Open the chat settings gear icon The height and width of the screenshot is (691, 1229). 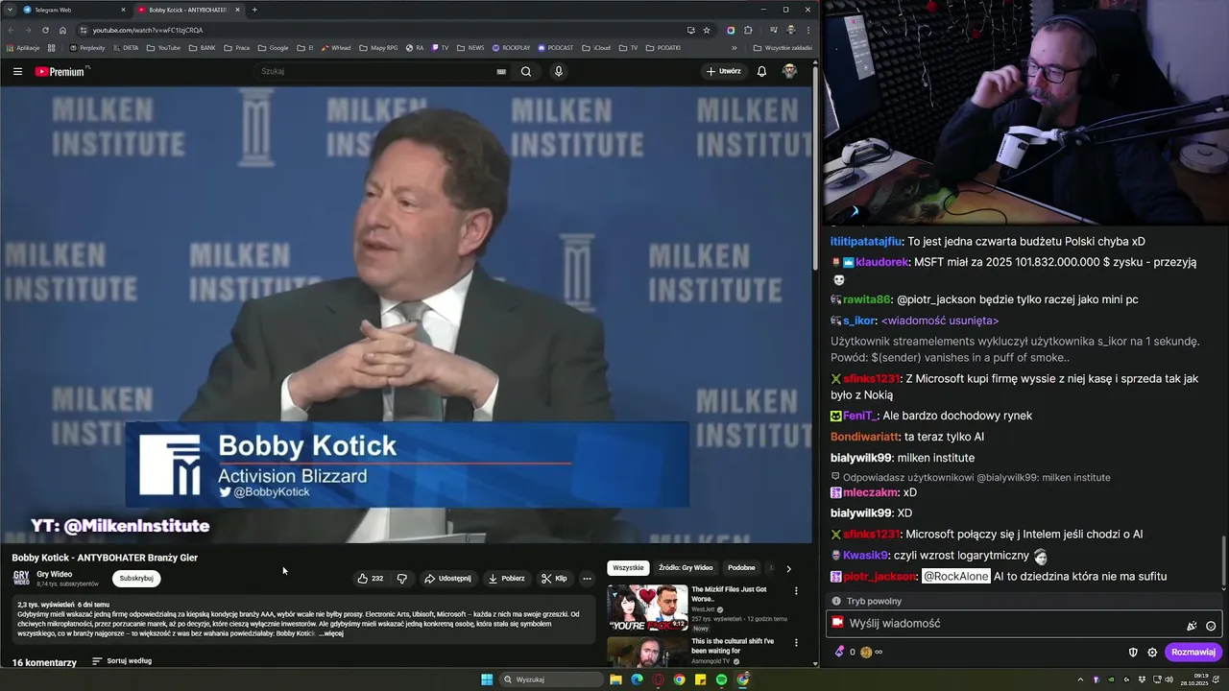pos(1152,653)
